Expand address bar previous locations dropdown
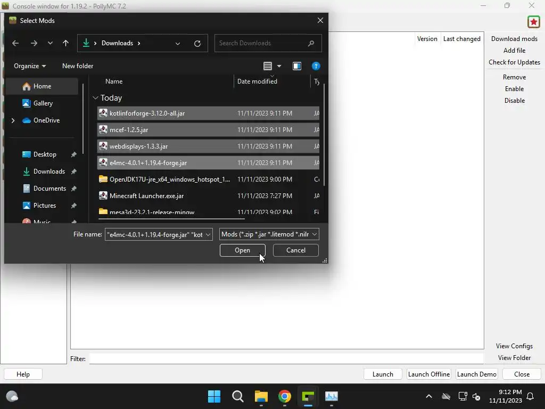545x409 pixels. click(x=178, y=44)
